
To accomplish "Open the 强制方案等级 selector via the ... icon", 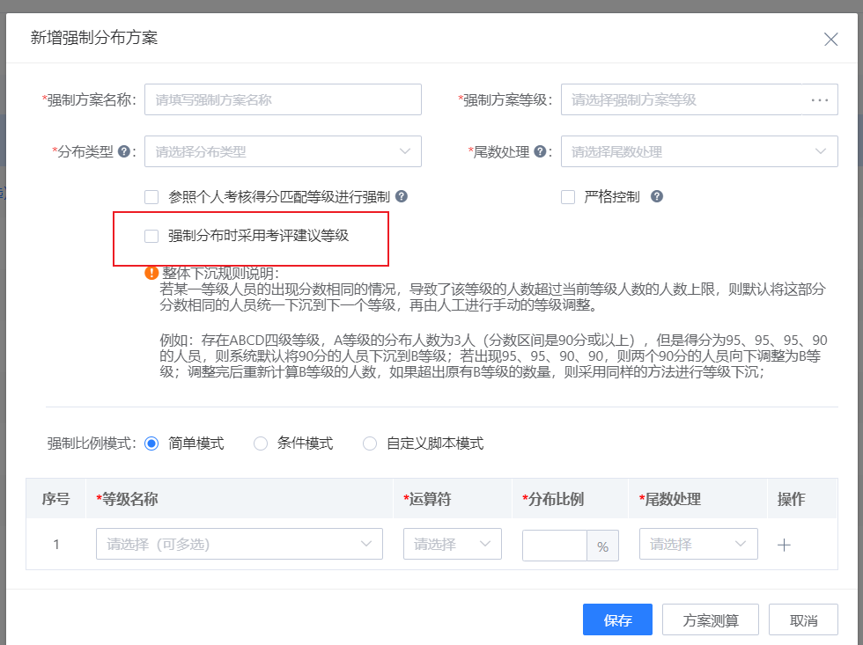I will (x=821, y=99).
